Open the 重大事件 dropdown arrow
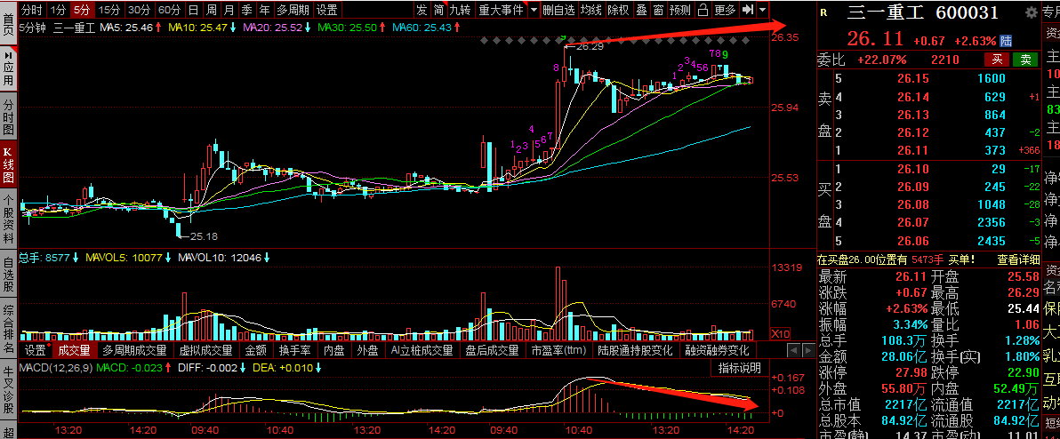Image resolution: width=1060 pixels, height=439 pixels. click(534, 10)
